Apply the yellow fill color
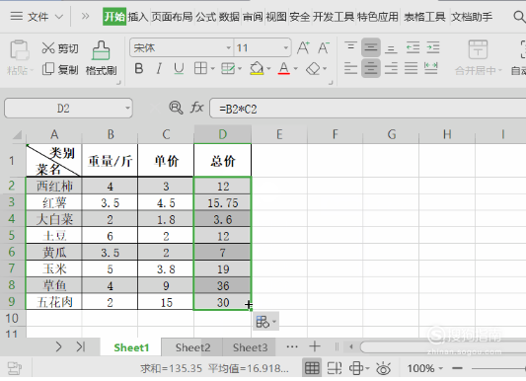526x381 pixels. tap(257, 68)
